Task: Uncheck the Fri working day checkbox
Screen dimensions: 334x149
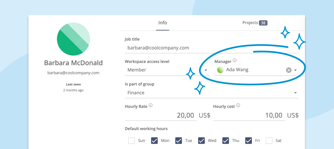Action: point(249,140)
